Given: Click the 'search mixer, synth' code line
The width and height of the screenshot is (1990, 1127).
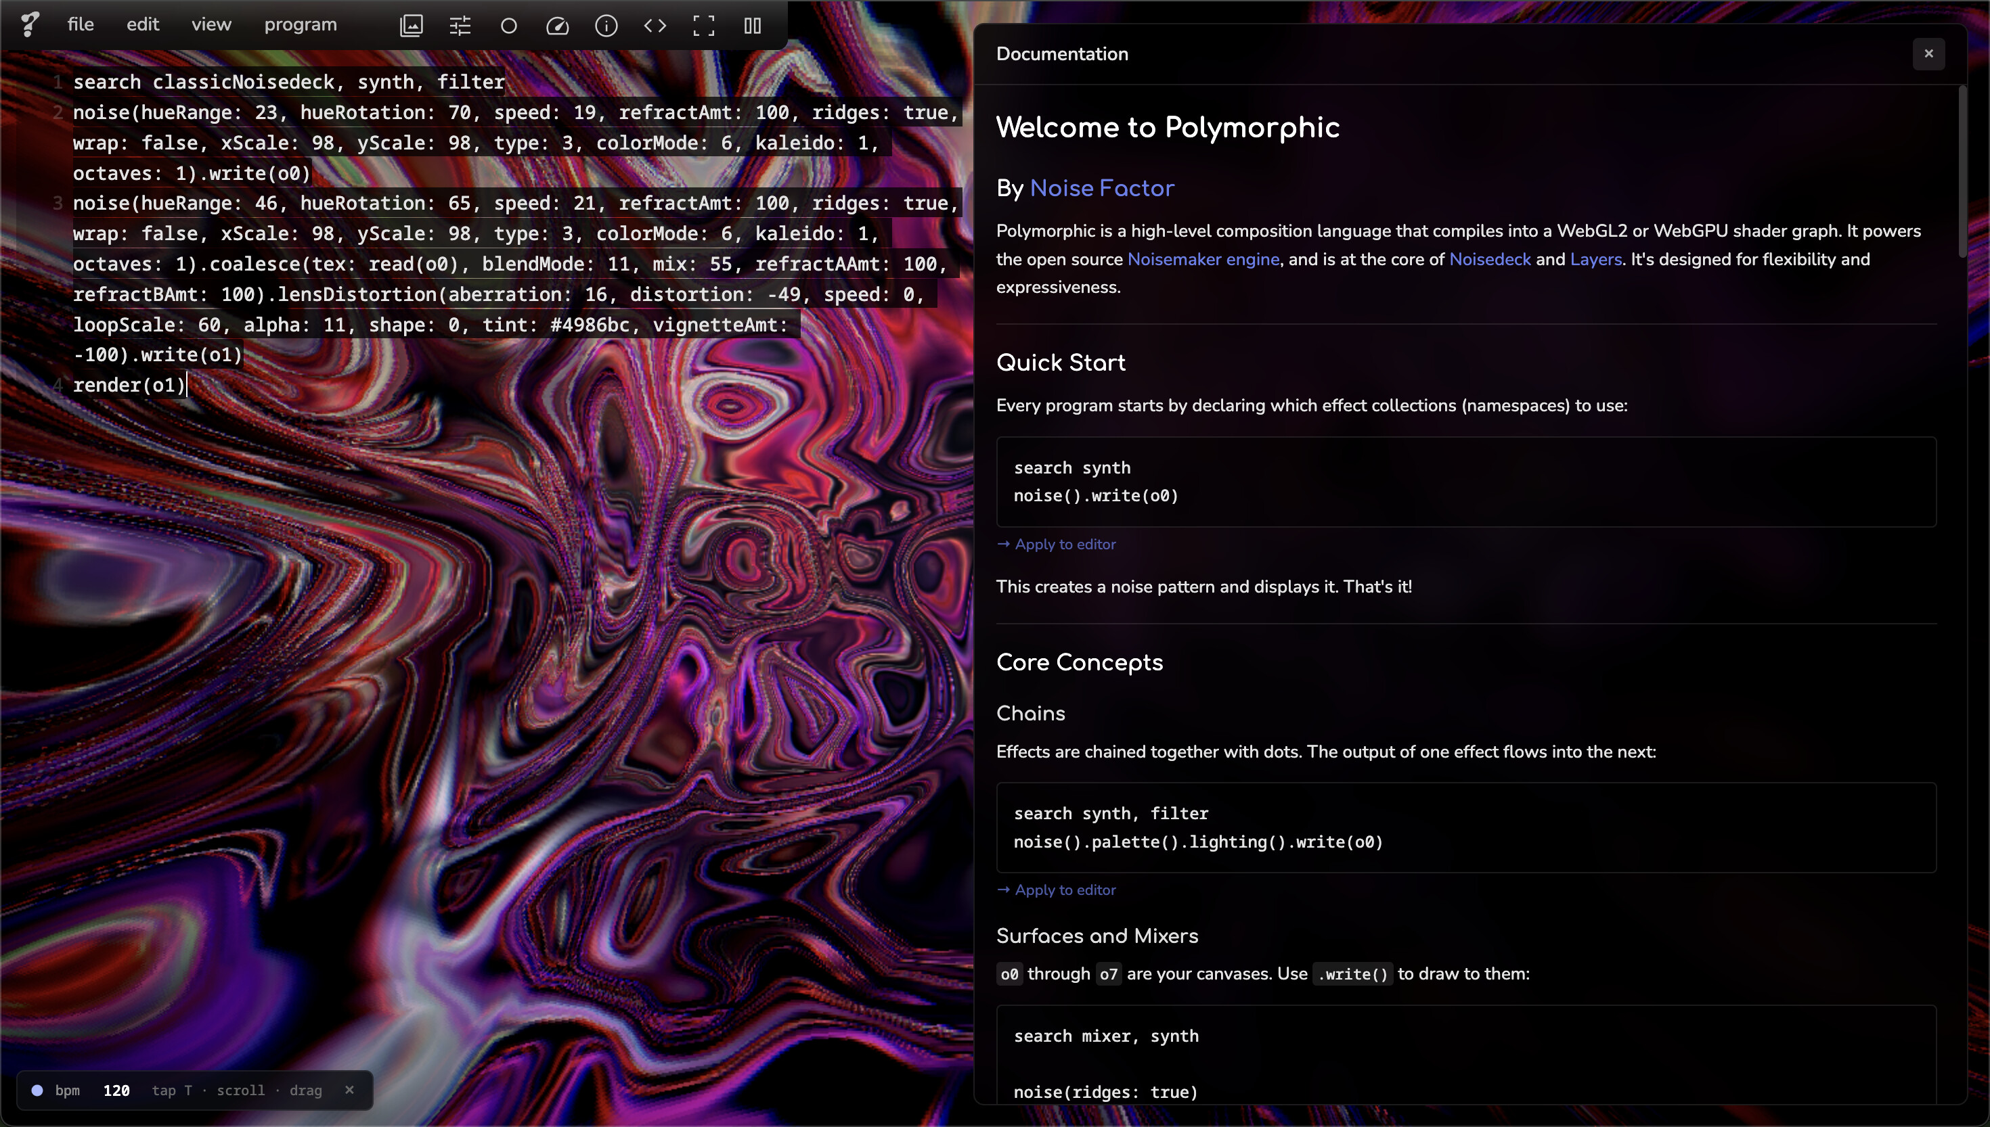Looking at the screenshot, I should point(1106,1036).
